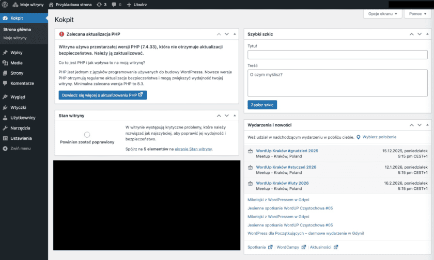Open WordPress dla Początkujących event link
Viewport: 434px width, 260px height.
(305, 234)
